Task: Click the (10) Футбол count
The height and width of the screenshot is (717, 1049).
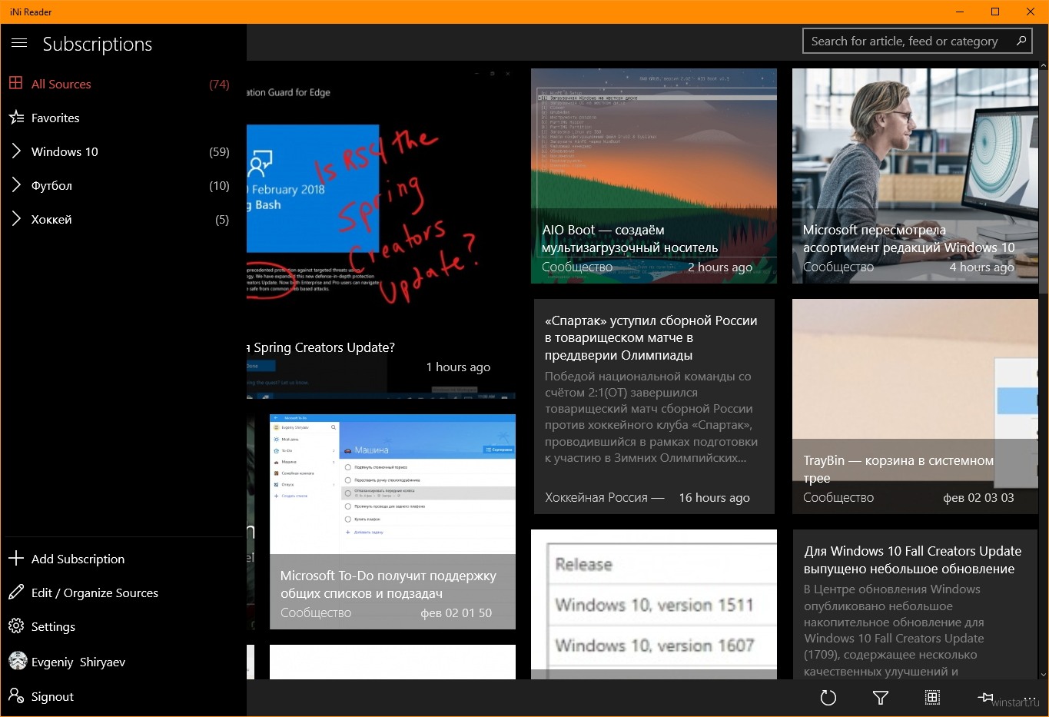Action: tap(219, 186)
